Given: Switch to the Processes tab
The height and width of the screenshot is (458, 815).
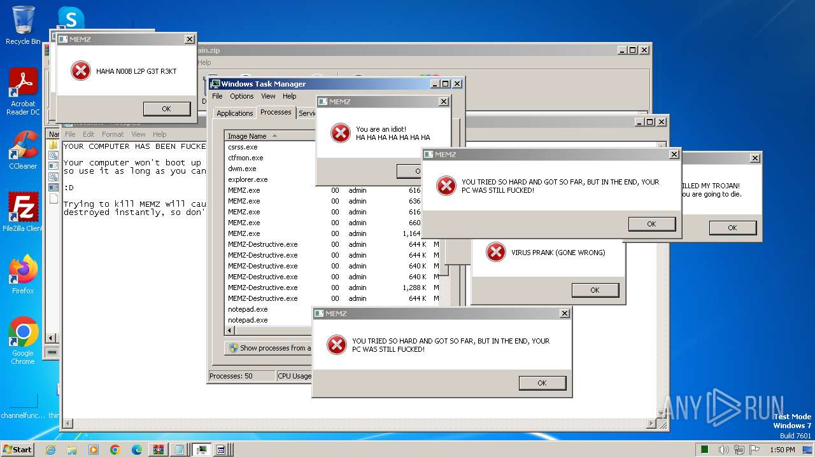Looking at the screenshot, I should click(x=276, y=112).
